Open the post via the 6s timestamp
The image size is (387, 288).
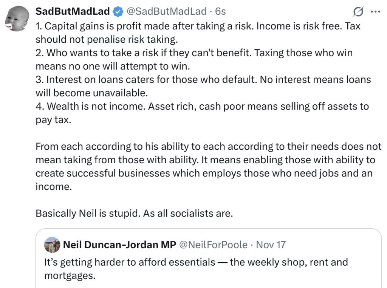point(220,12)
